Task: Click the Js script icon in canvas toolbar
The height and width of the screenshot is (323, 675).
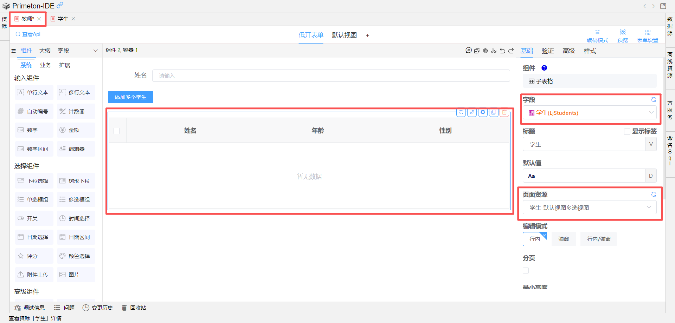Action: (x=494, y=51)
